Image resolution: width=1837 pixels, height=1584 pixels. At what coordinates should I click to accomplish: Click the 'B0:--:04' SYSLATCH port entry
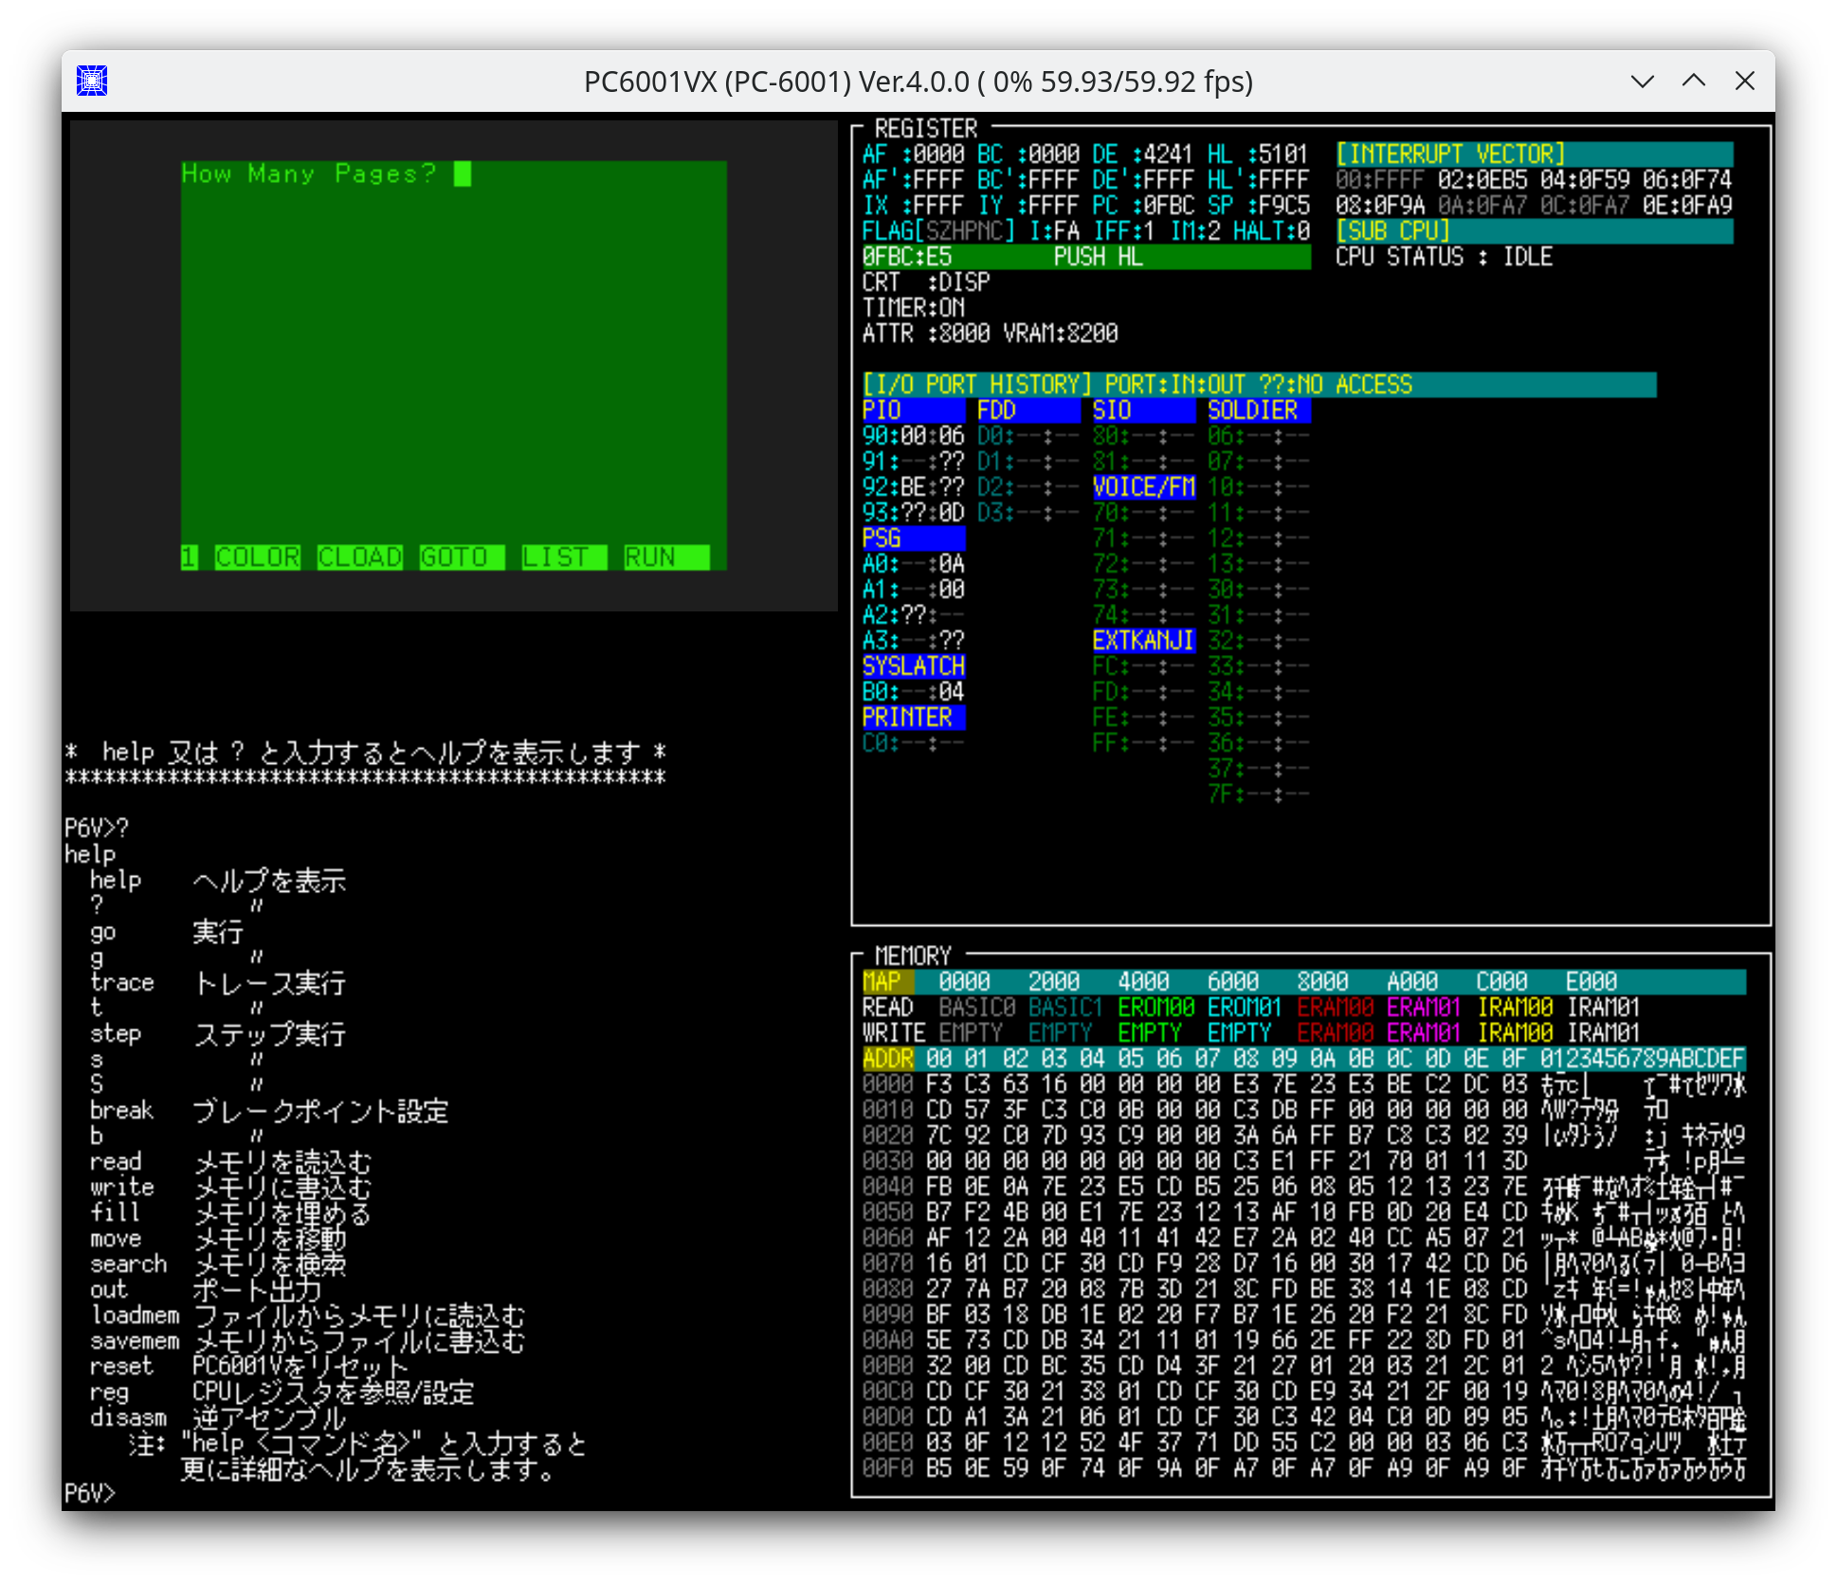(914, 691)
